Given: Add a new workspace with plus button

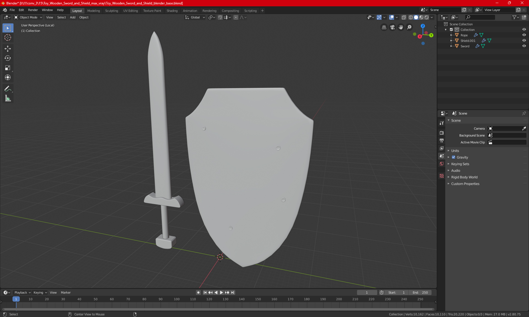Looking at the screenshot, I should (262, 11).
